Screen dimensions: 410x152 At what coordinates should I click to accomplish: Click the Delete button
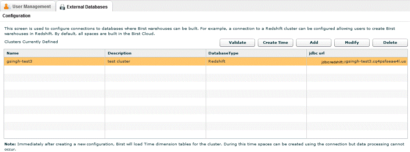coord(390,43)
